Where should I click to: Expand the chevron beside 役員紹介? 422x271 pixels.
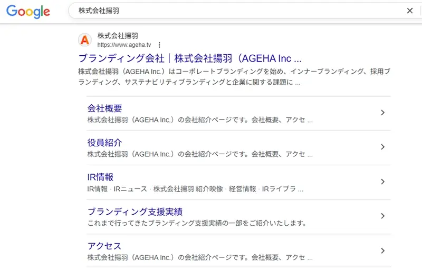383,147
